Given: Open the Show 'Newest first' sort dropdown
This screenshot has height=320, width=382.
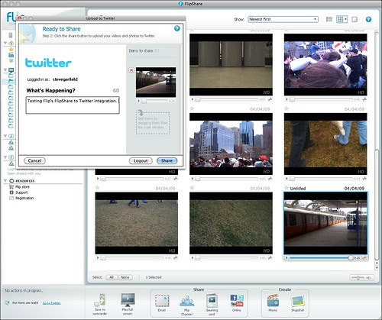Looking at the screenshot, I should point(283,19).
